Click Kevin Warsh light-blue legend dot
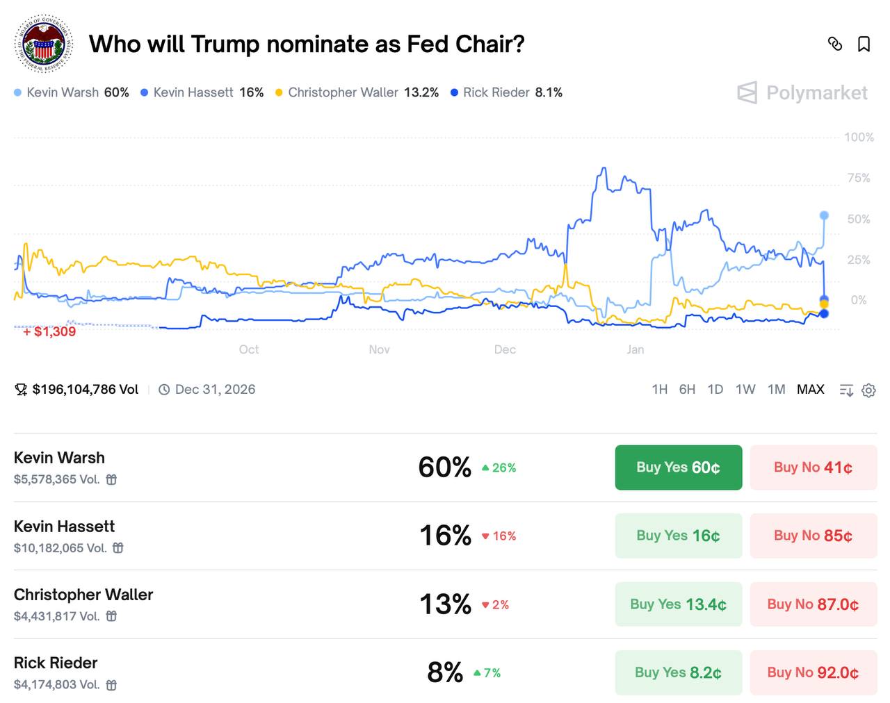This screenshot has width=890, height=703. (x=18, y=92)
